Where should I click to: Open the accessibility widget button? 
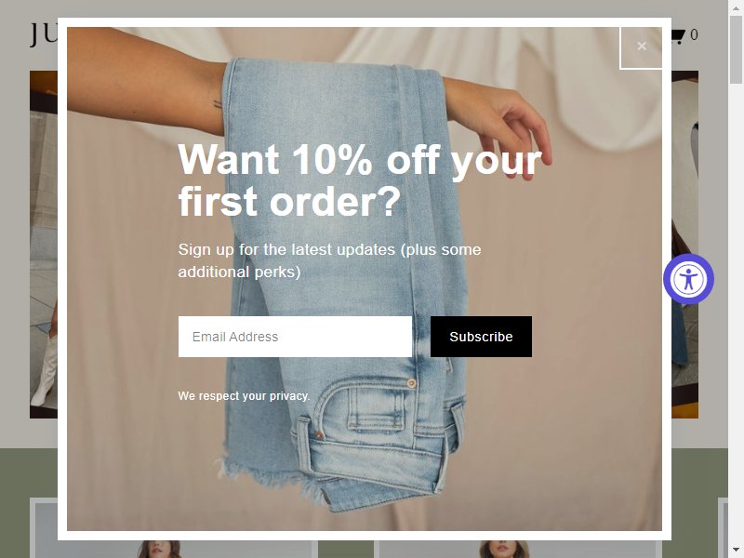(x=688, y=279)
